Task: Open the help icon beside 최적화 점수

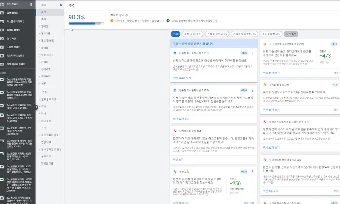Action: tap(126, 15)
